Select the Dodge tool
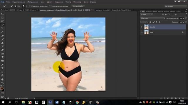The width and height of the screenshot is (188, 105). pyautogui.click(x=2, y=61)
